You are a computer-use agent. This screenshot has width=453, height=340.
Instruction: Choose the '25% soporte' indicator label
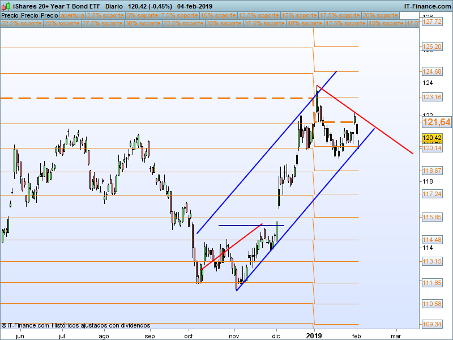[x=62, y=23]
